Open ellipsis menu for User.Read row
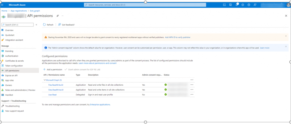Image resolution: width=291 pixels, height=125 pixels. (x=192, y=94)
